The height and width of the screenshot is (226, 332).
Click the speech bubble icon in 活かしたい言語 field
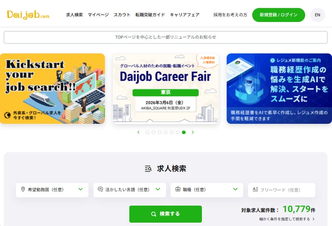point(100,189)
